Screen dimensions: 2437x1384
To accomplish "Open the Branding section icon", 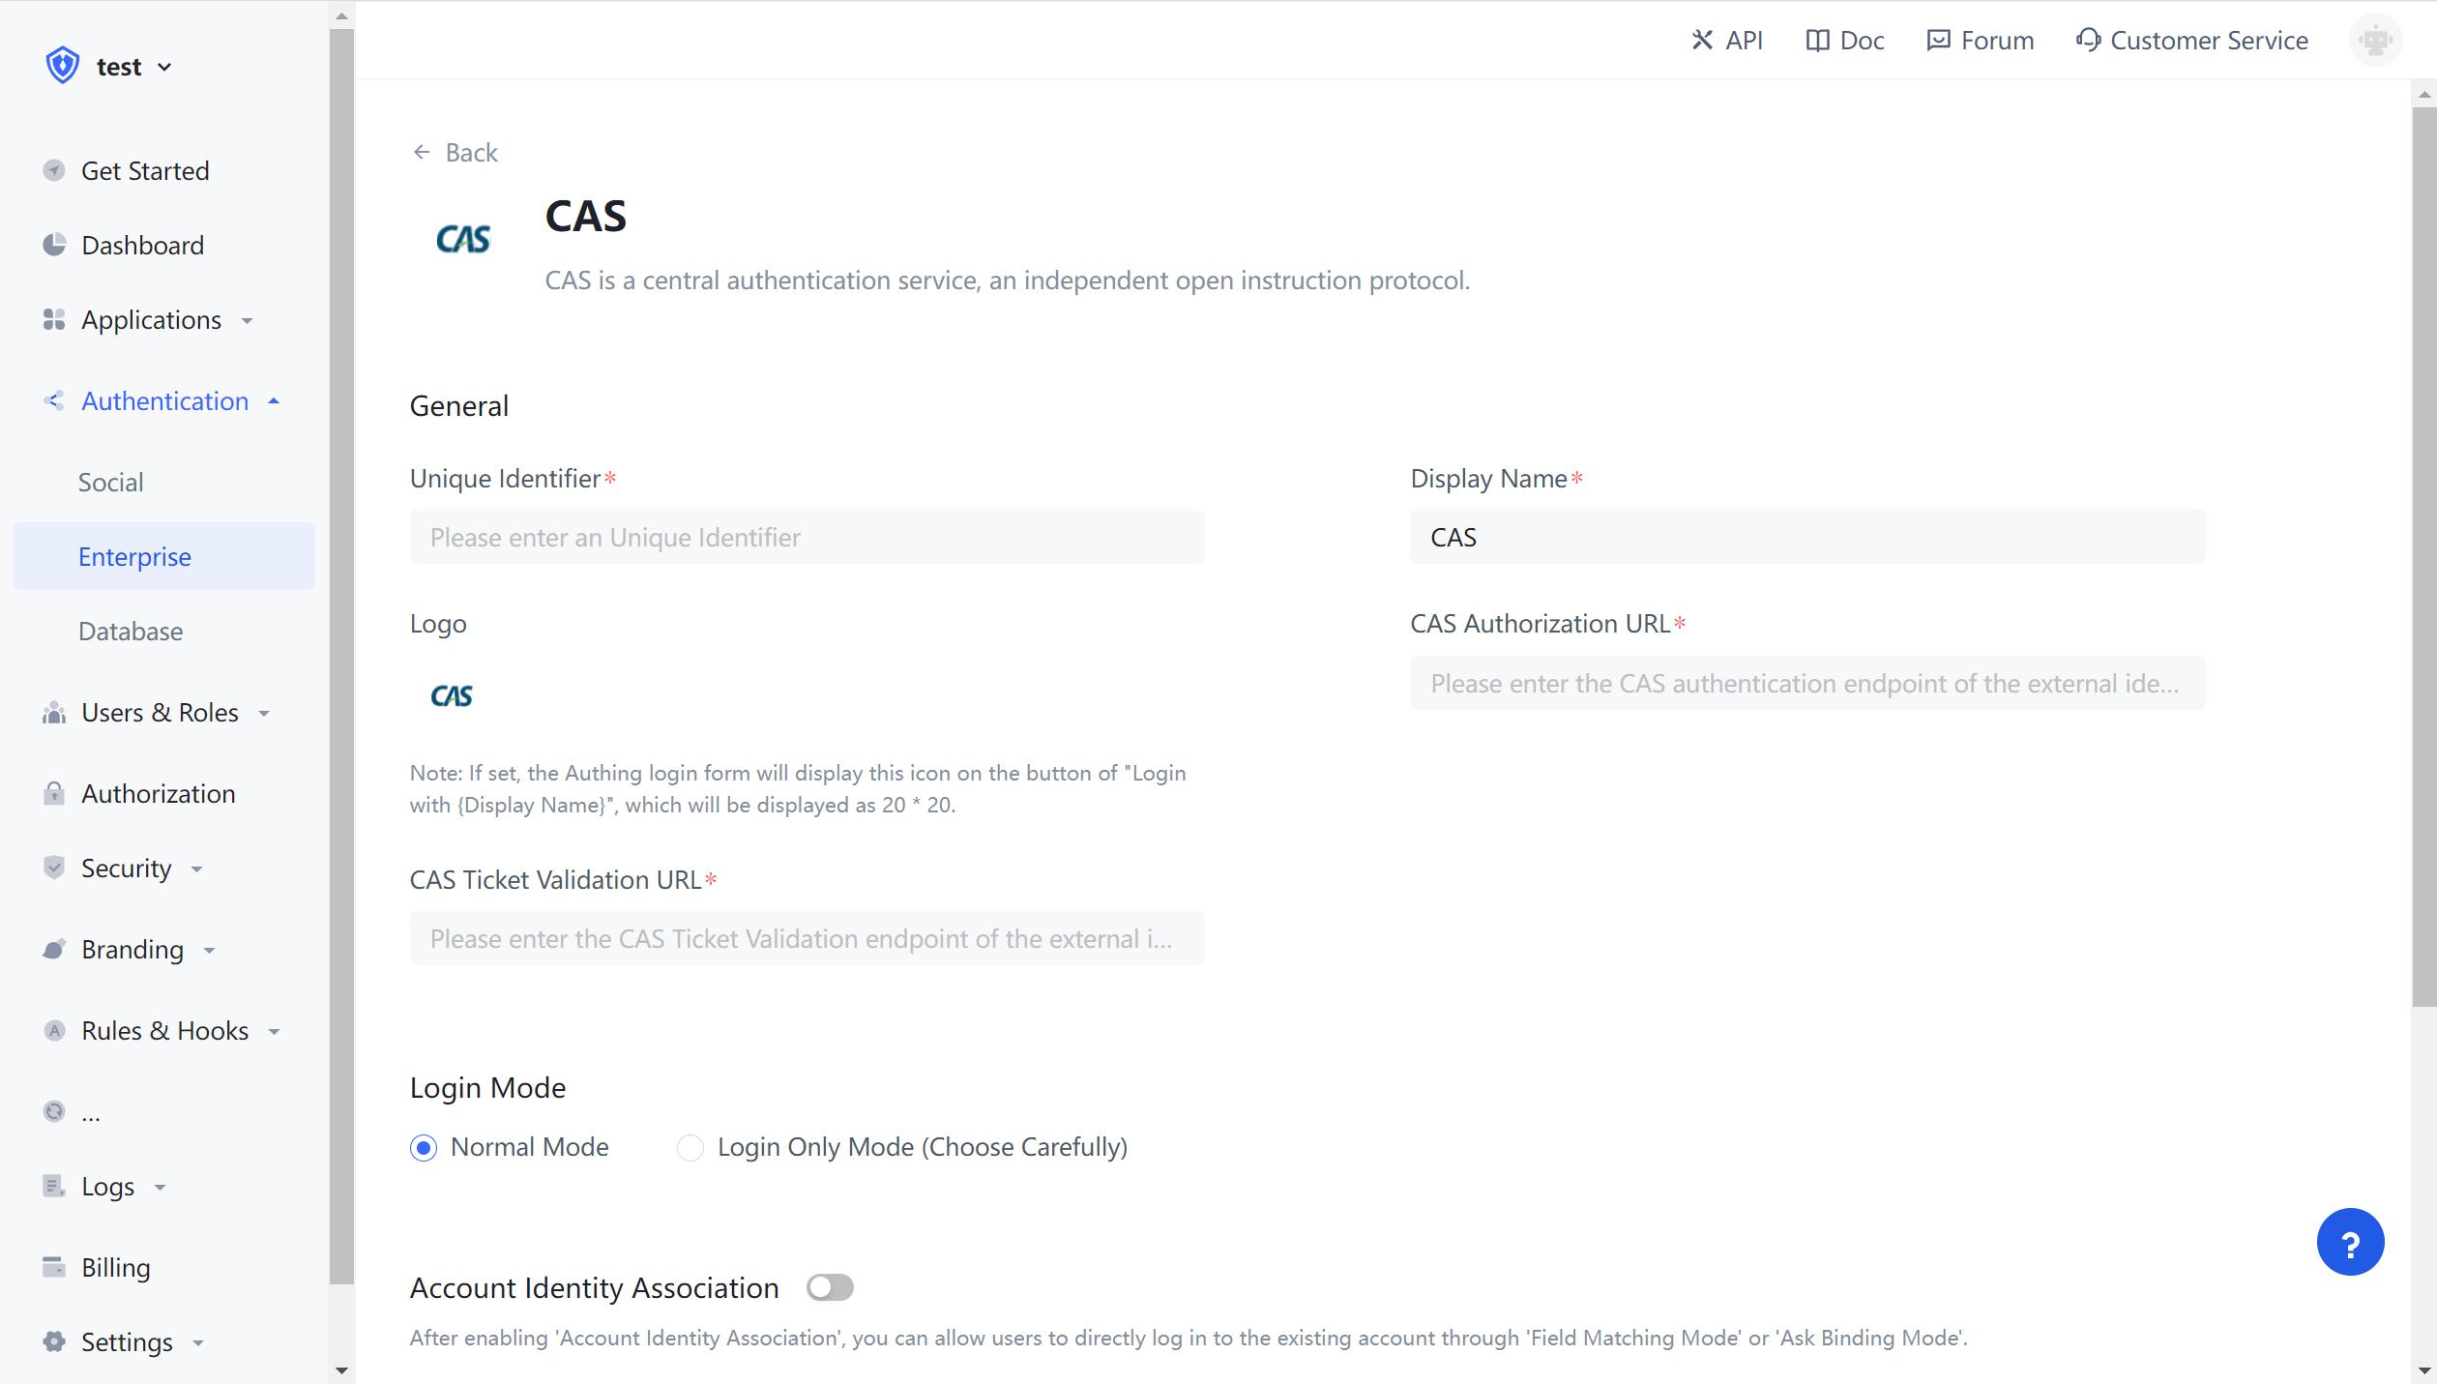I will (55, 949).
